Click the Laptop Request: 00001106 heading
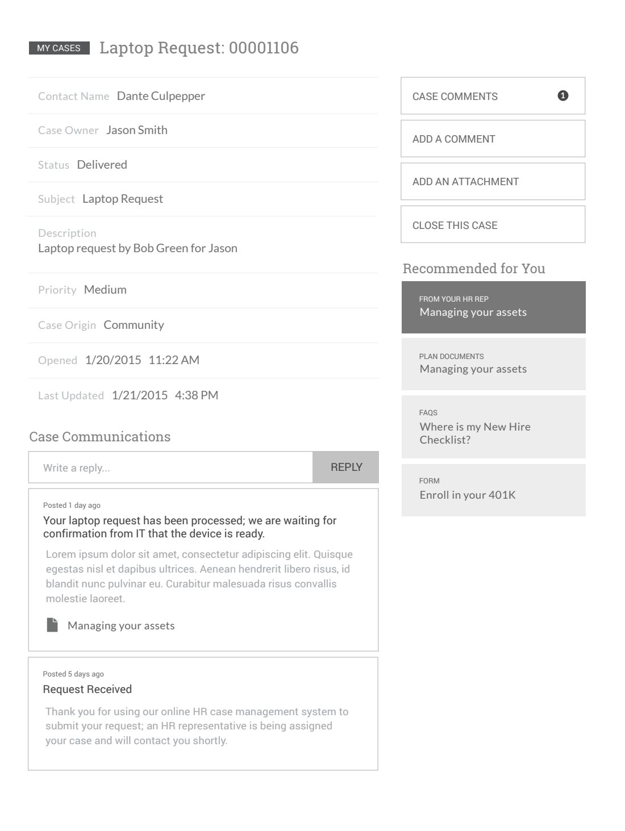Image resolution: width=625 pixels, height=831 pixels. [x=199, y=48]
